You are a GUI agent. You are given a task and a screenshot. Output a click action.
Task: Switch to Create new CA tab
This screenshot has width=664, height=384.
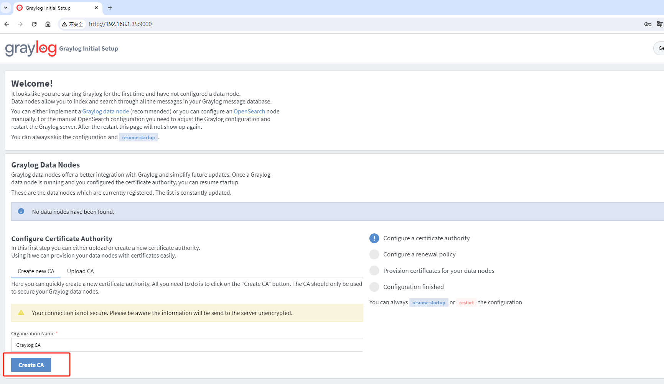(36, 271)
